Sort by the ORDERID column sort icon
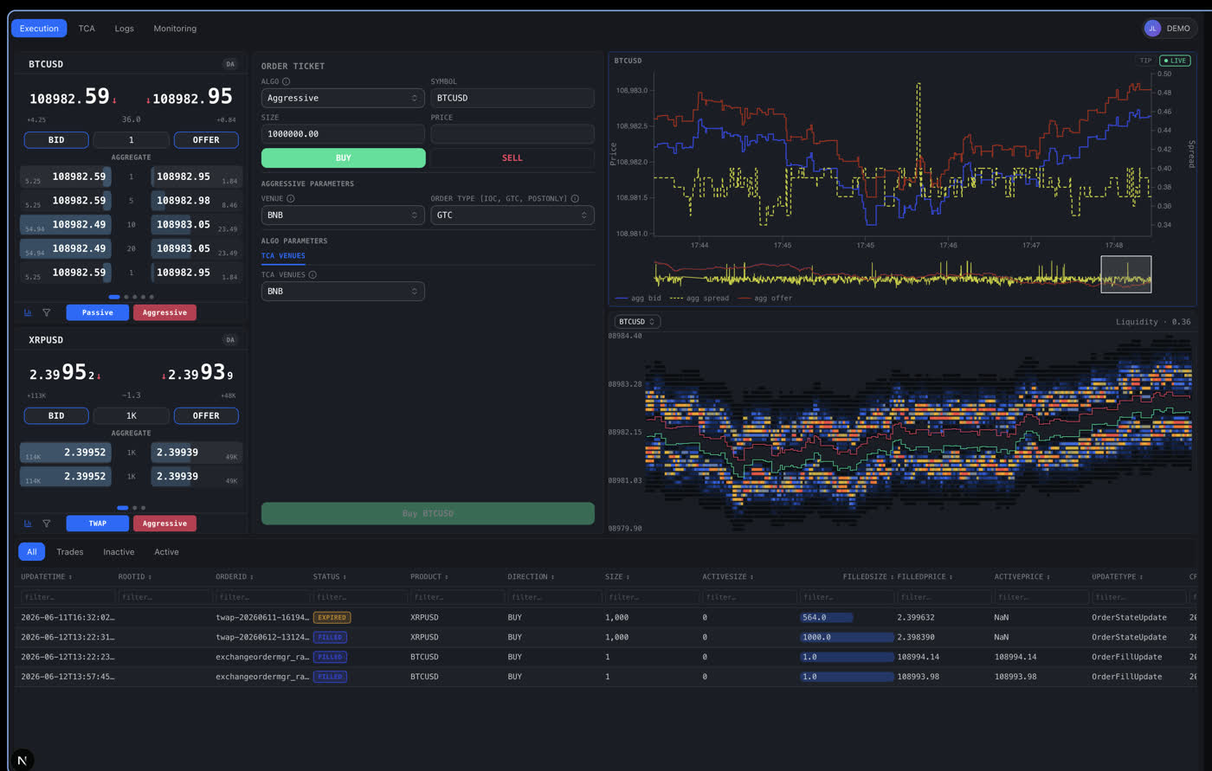Screen dimensions: 1212x771 pos(251,577)
